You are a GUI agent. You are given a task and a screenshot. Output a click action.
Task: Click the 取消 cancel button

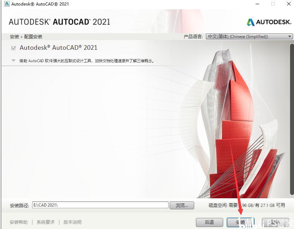coord(275,222)
